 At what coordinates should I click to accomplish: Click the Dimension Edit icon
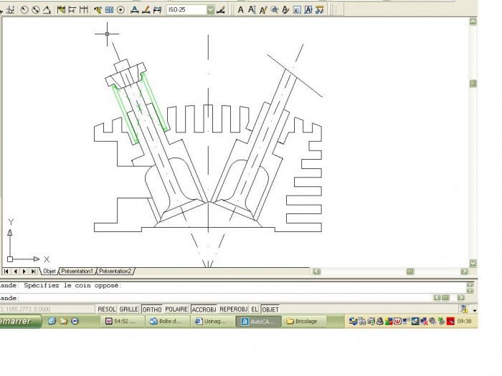[x=135, y=10]
